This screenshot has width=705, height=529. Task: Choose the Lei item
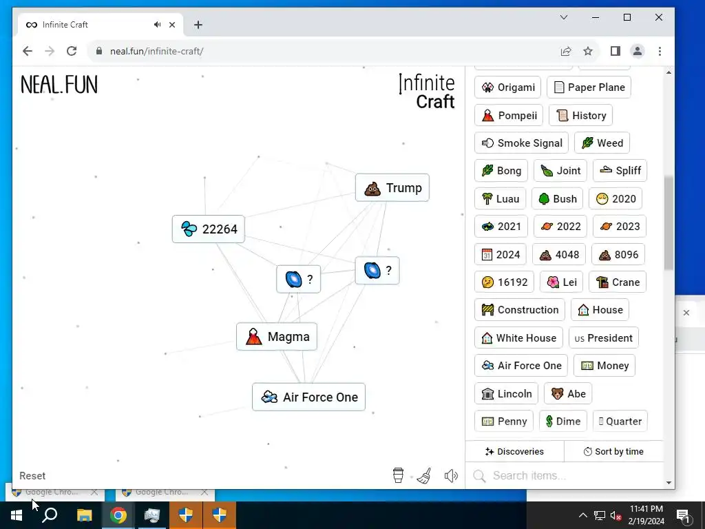pos(562,282)
